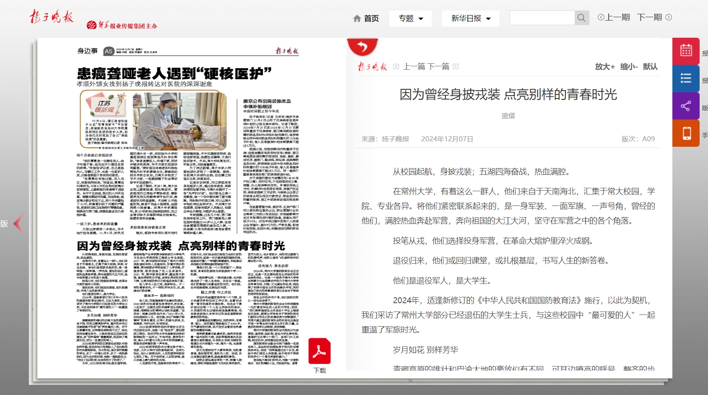The image size is (708, 395).
Task: Shrink text with 缩小-
Action: click(x=629, y=67)
